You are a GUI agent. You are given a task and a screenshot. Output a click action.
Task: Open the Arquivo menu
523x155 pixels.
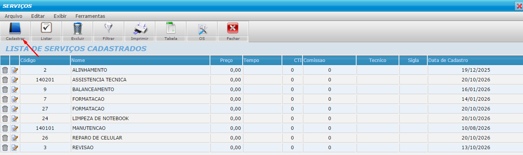coord(14,16)
